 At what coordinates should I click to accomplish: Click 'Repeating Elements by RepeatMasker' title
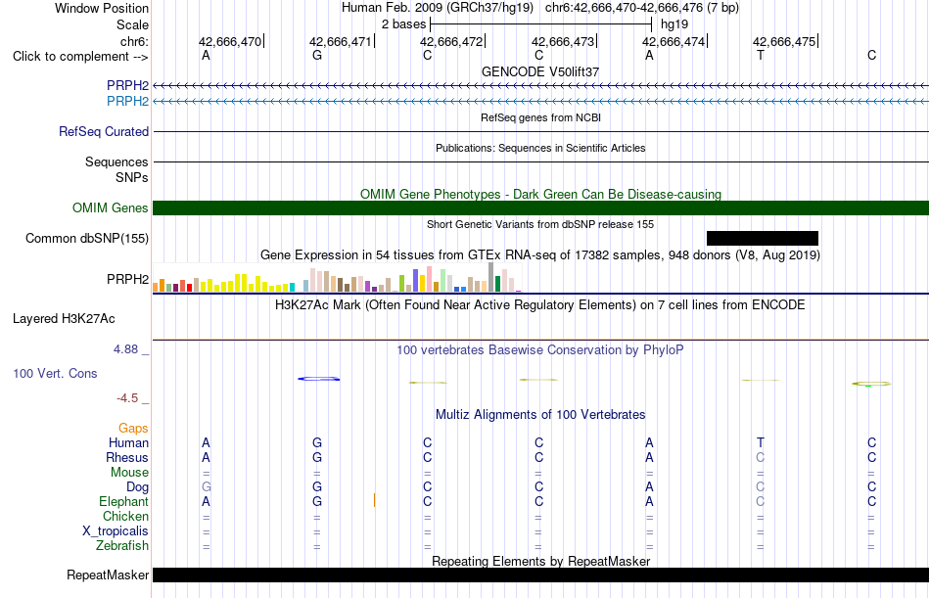pyautogui.click(x=540, y=561)
